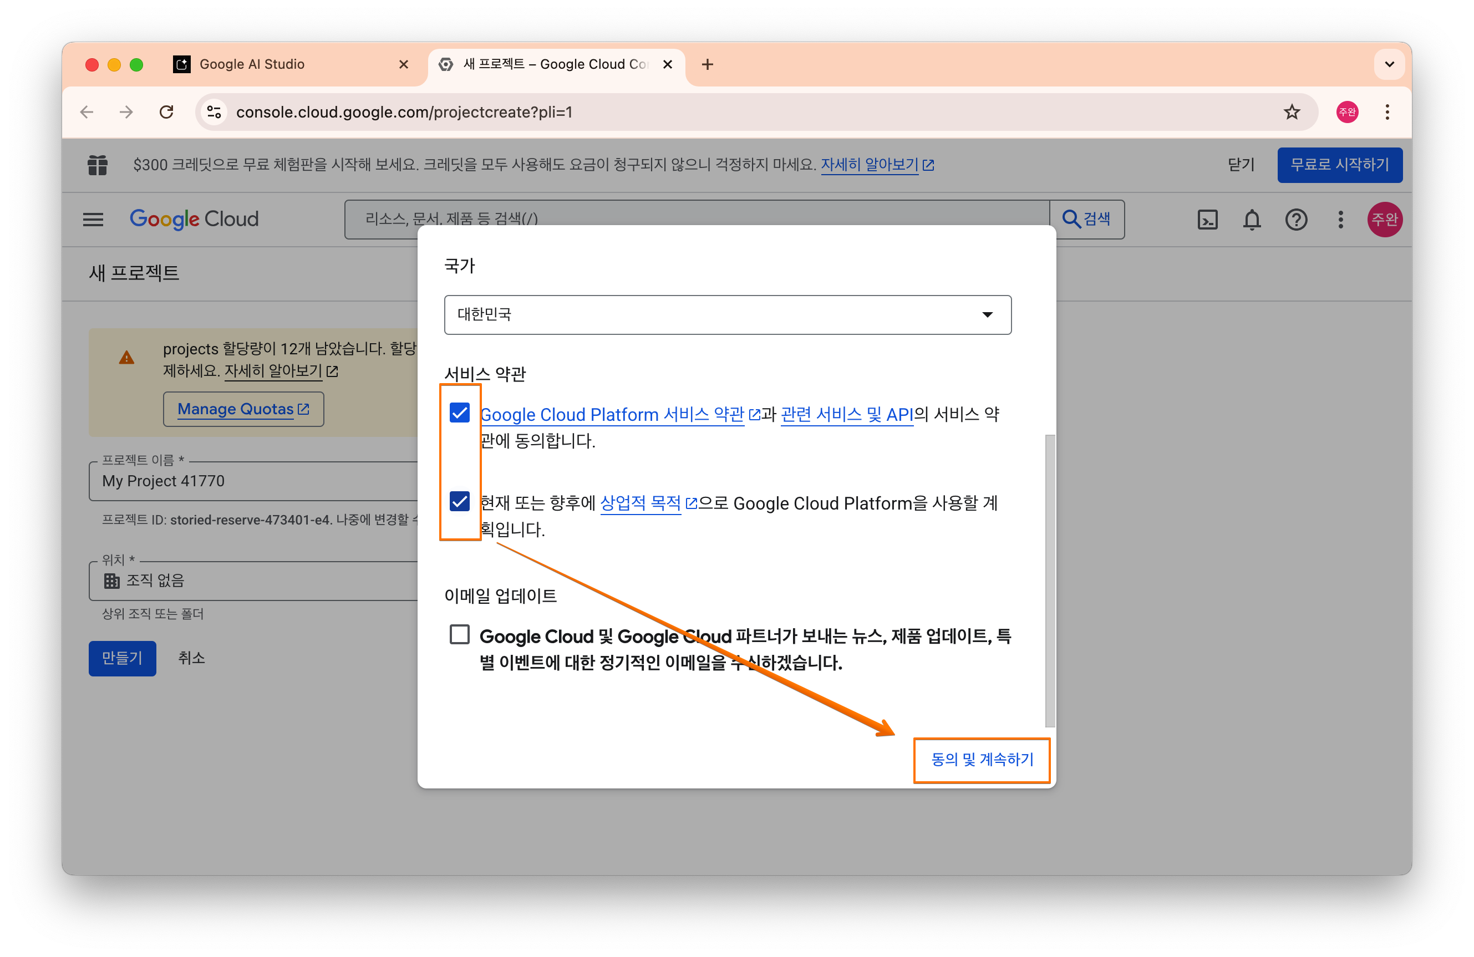Open the Google Cloud hamburger navigation menu
Screen dimensions: 1474x957
click(93, 219)
